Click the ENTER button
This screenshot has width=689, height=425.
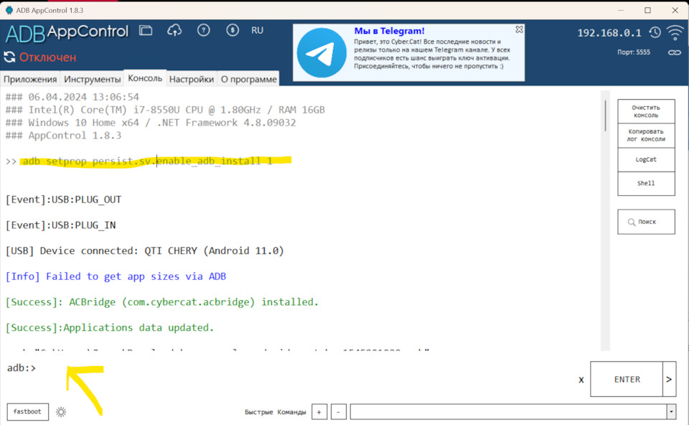(x=627, y=379)
